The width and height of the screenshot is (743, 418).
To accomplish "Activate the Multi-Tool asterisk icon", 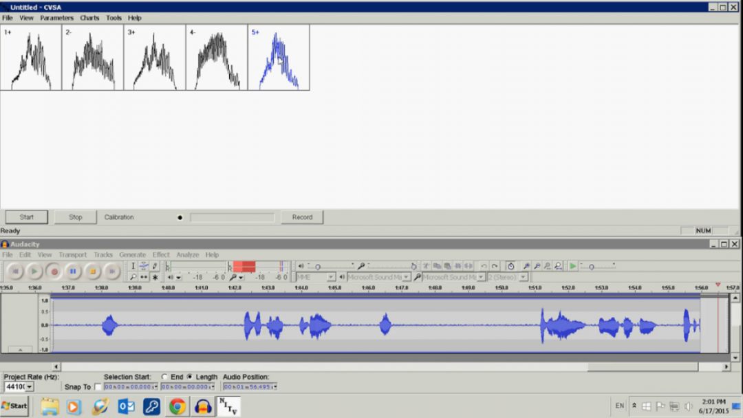I will coord(155,277).
